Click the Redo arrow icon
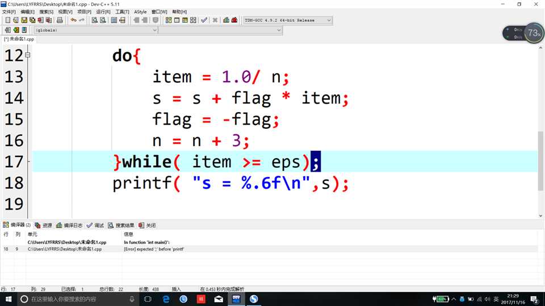The height and width of the screenshot is (306, 545). [82, 20]
